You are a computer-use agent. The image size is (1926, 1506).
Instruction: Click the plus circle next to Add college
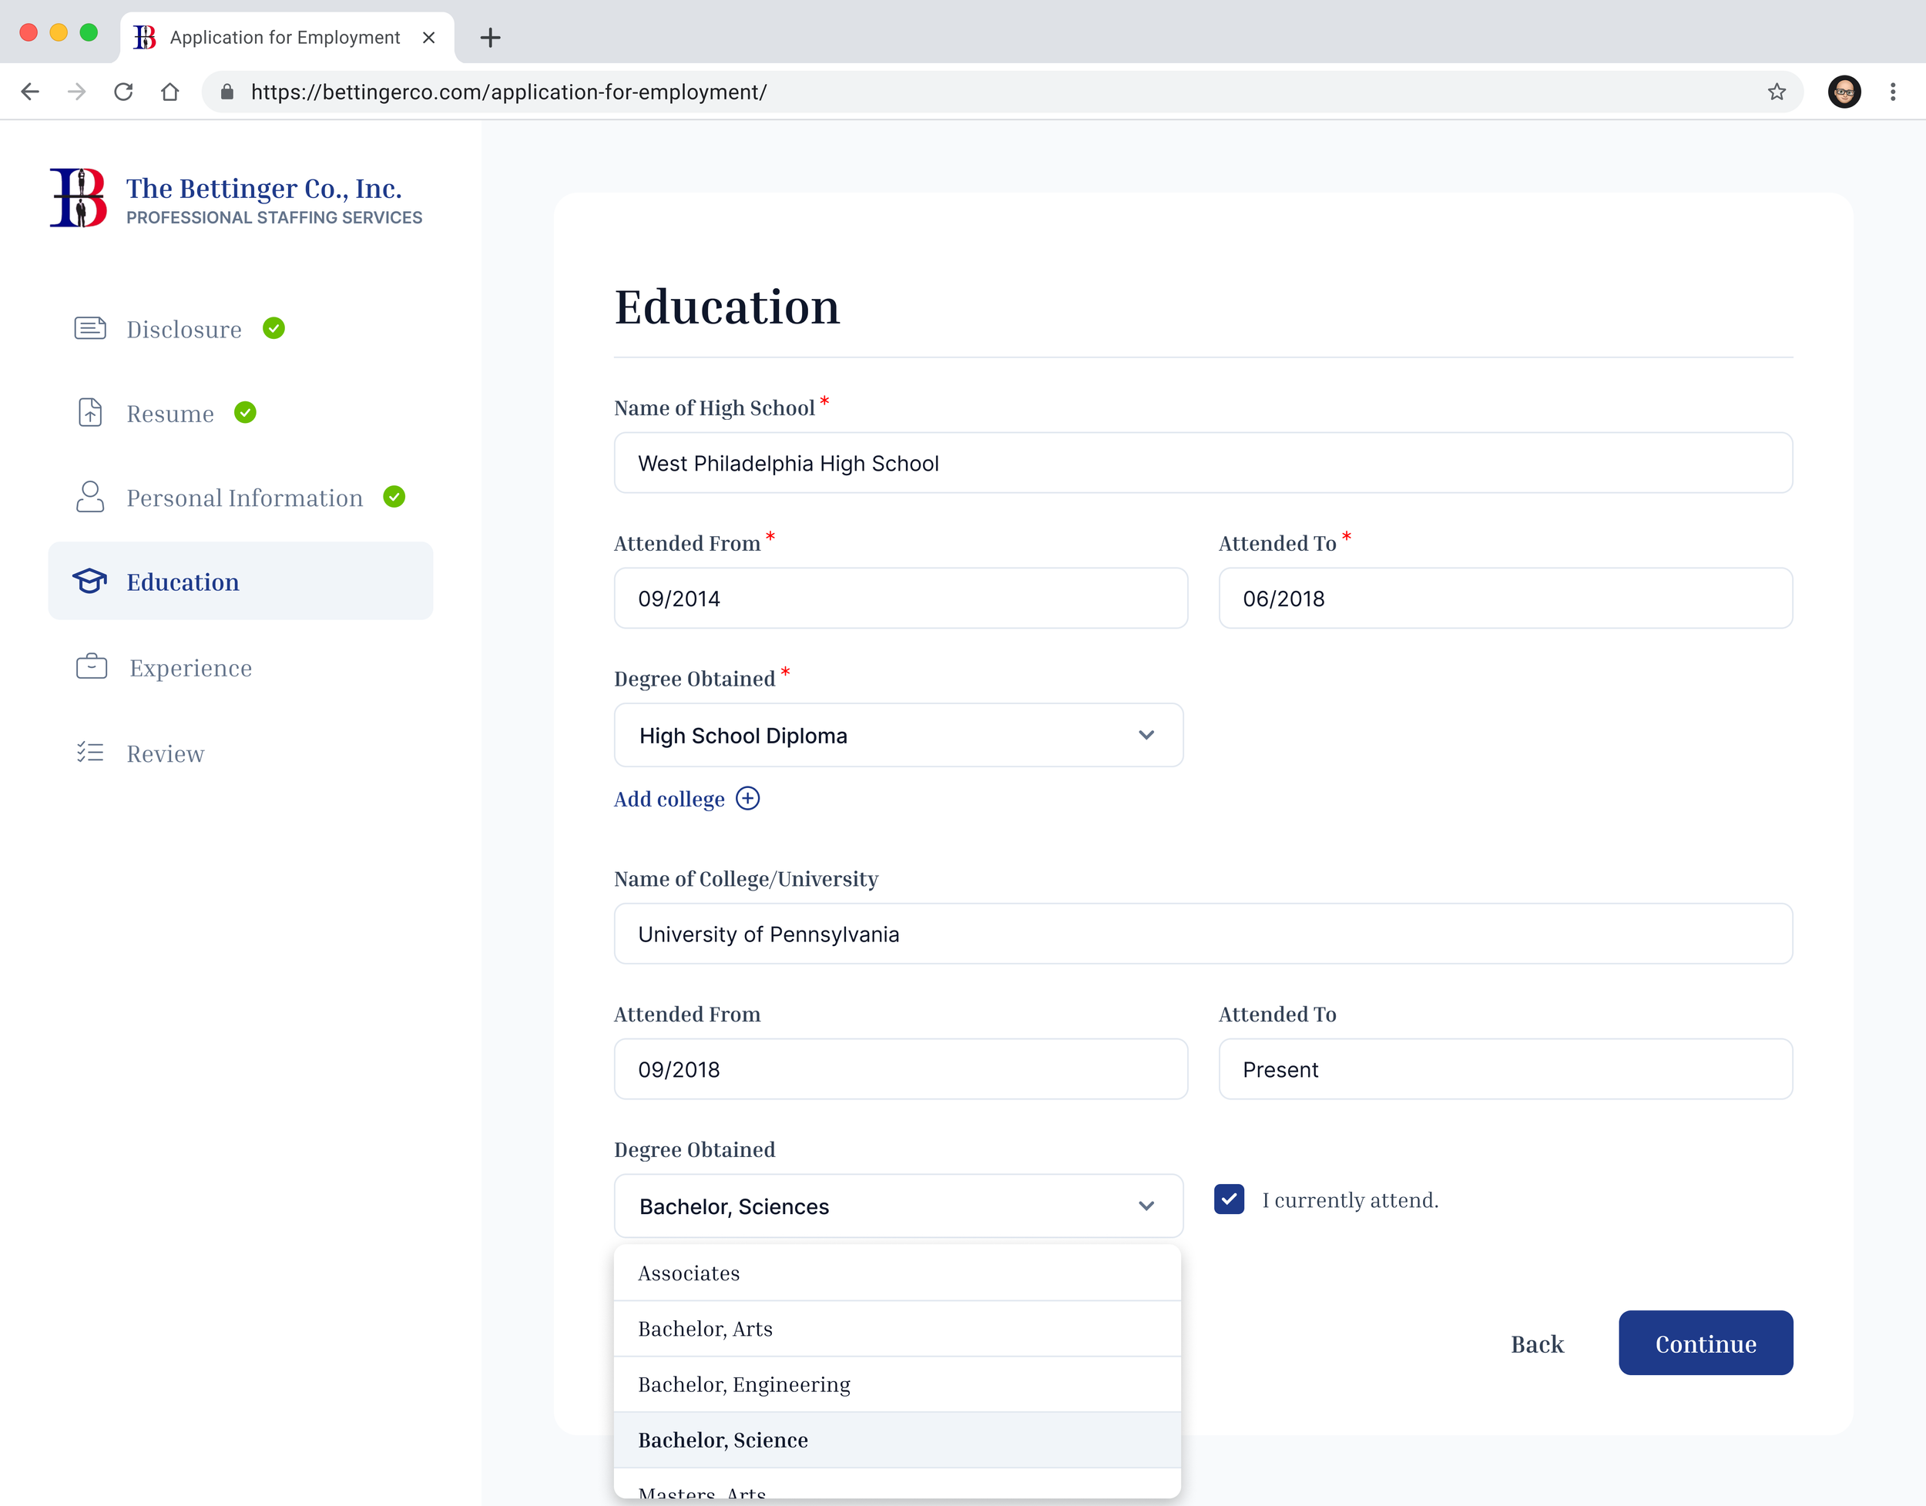tap(748, 799)
